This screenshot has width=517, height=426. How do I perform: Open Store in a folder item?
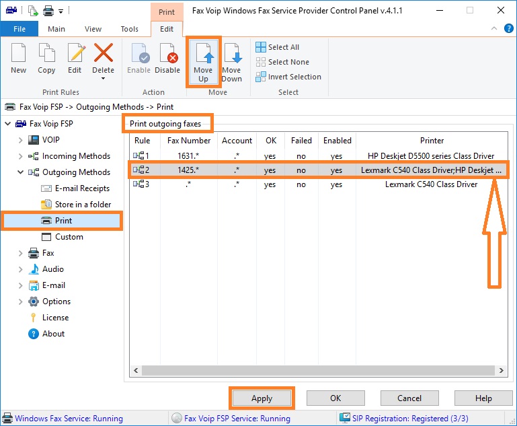pyautogui.click(x=76, y=205)
